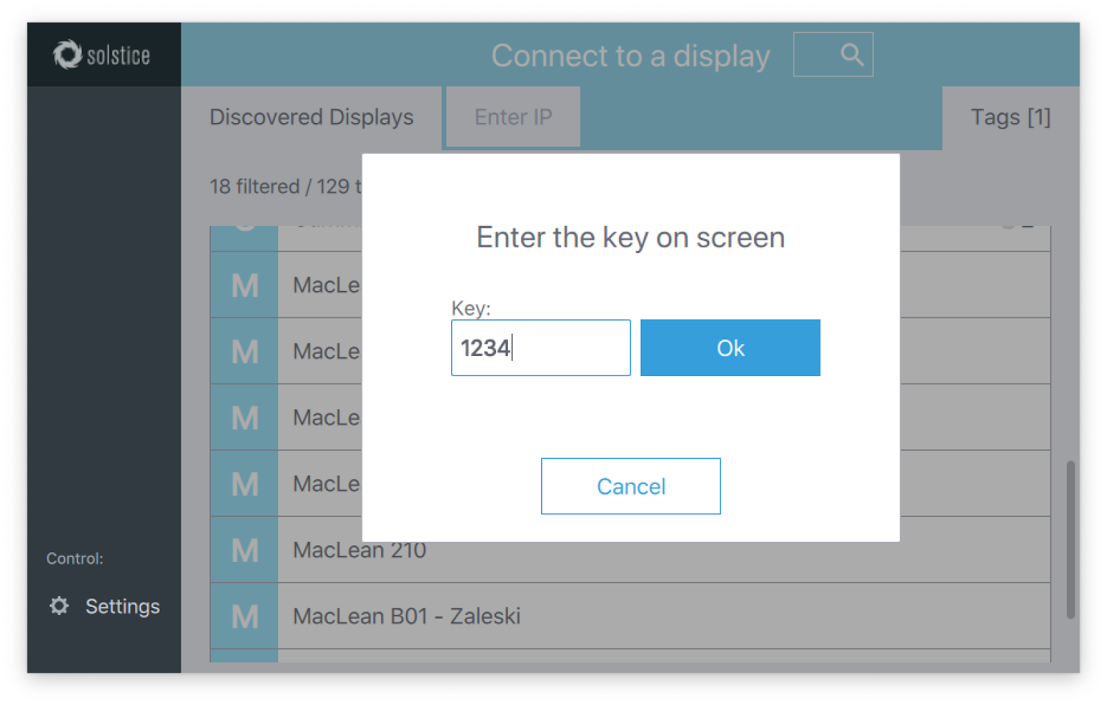
Task: Click the display list vertical scrollbar
Action: (x=1070, y=539)
